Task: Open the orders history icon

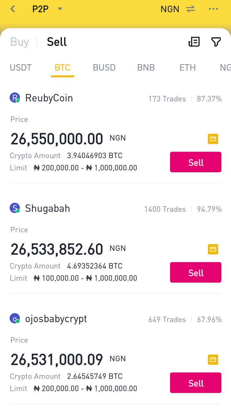Action: tap(194, 42)
